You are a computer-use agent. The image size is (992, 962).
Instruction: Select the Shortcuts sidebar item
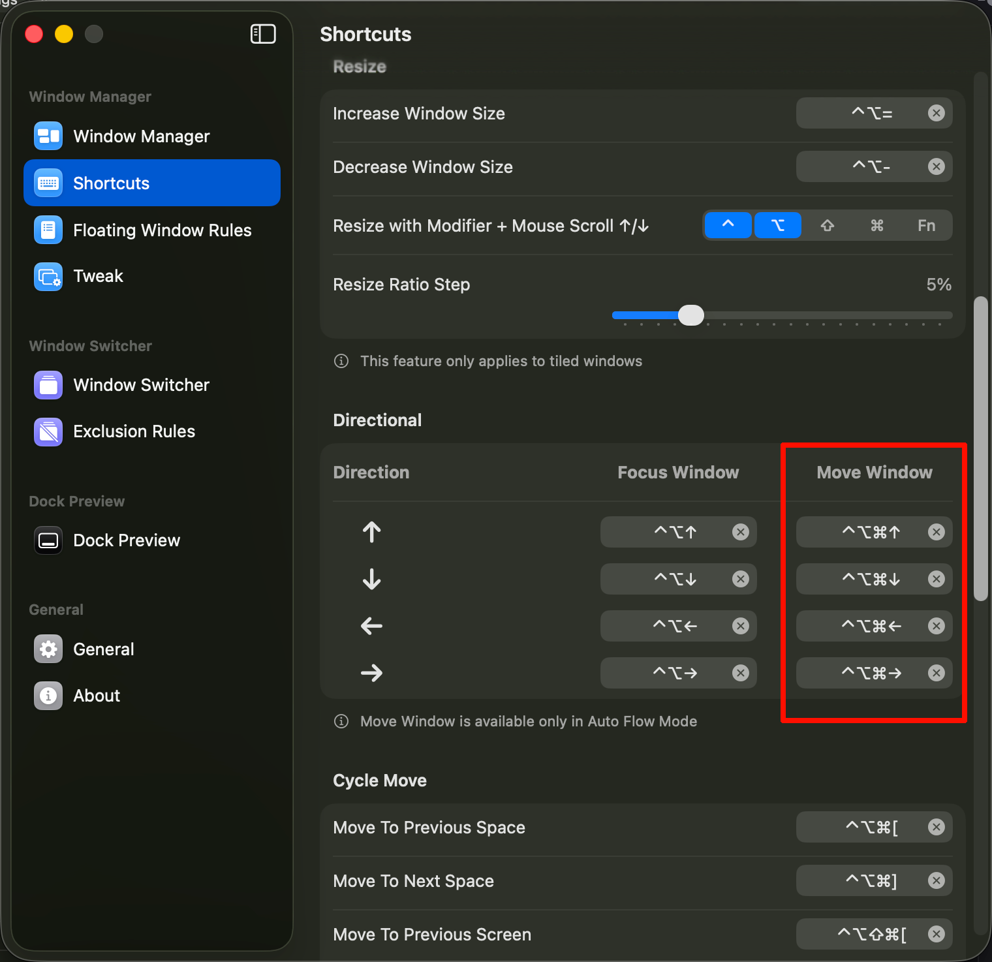coord(152,183)
